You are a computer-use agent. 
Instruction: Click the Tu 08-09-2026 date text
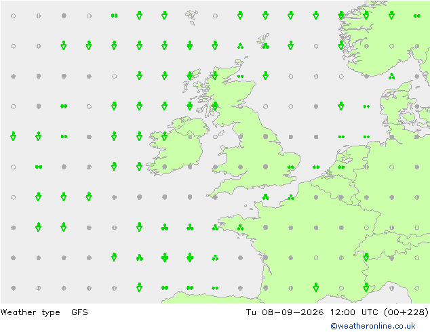click(x=284, y=312)
